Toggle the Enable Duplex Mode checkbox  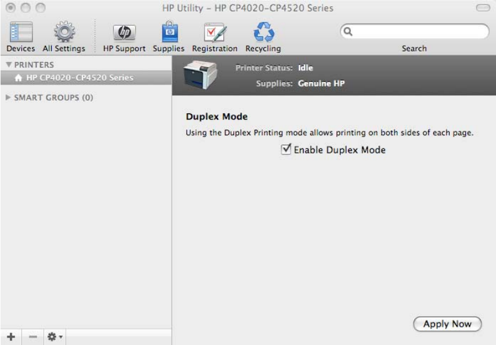click(286, 149)
